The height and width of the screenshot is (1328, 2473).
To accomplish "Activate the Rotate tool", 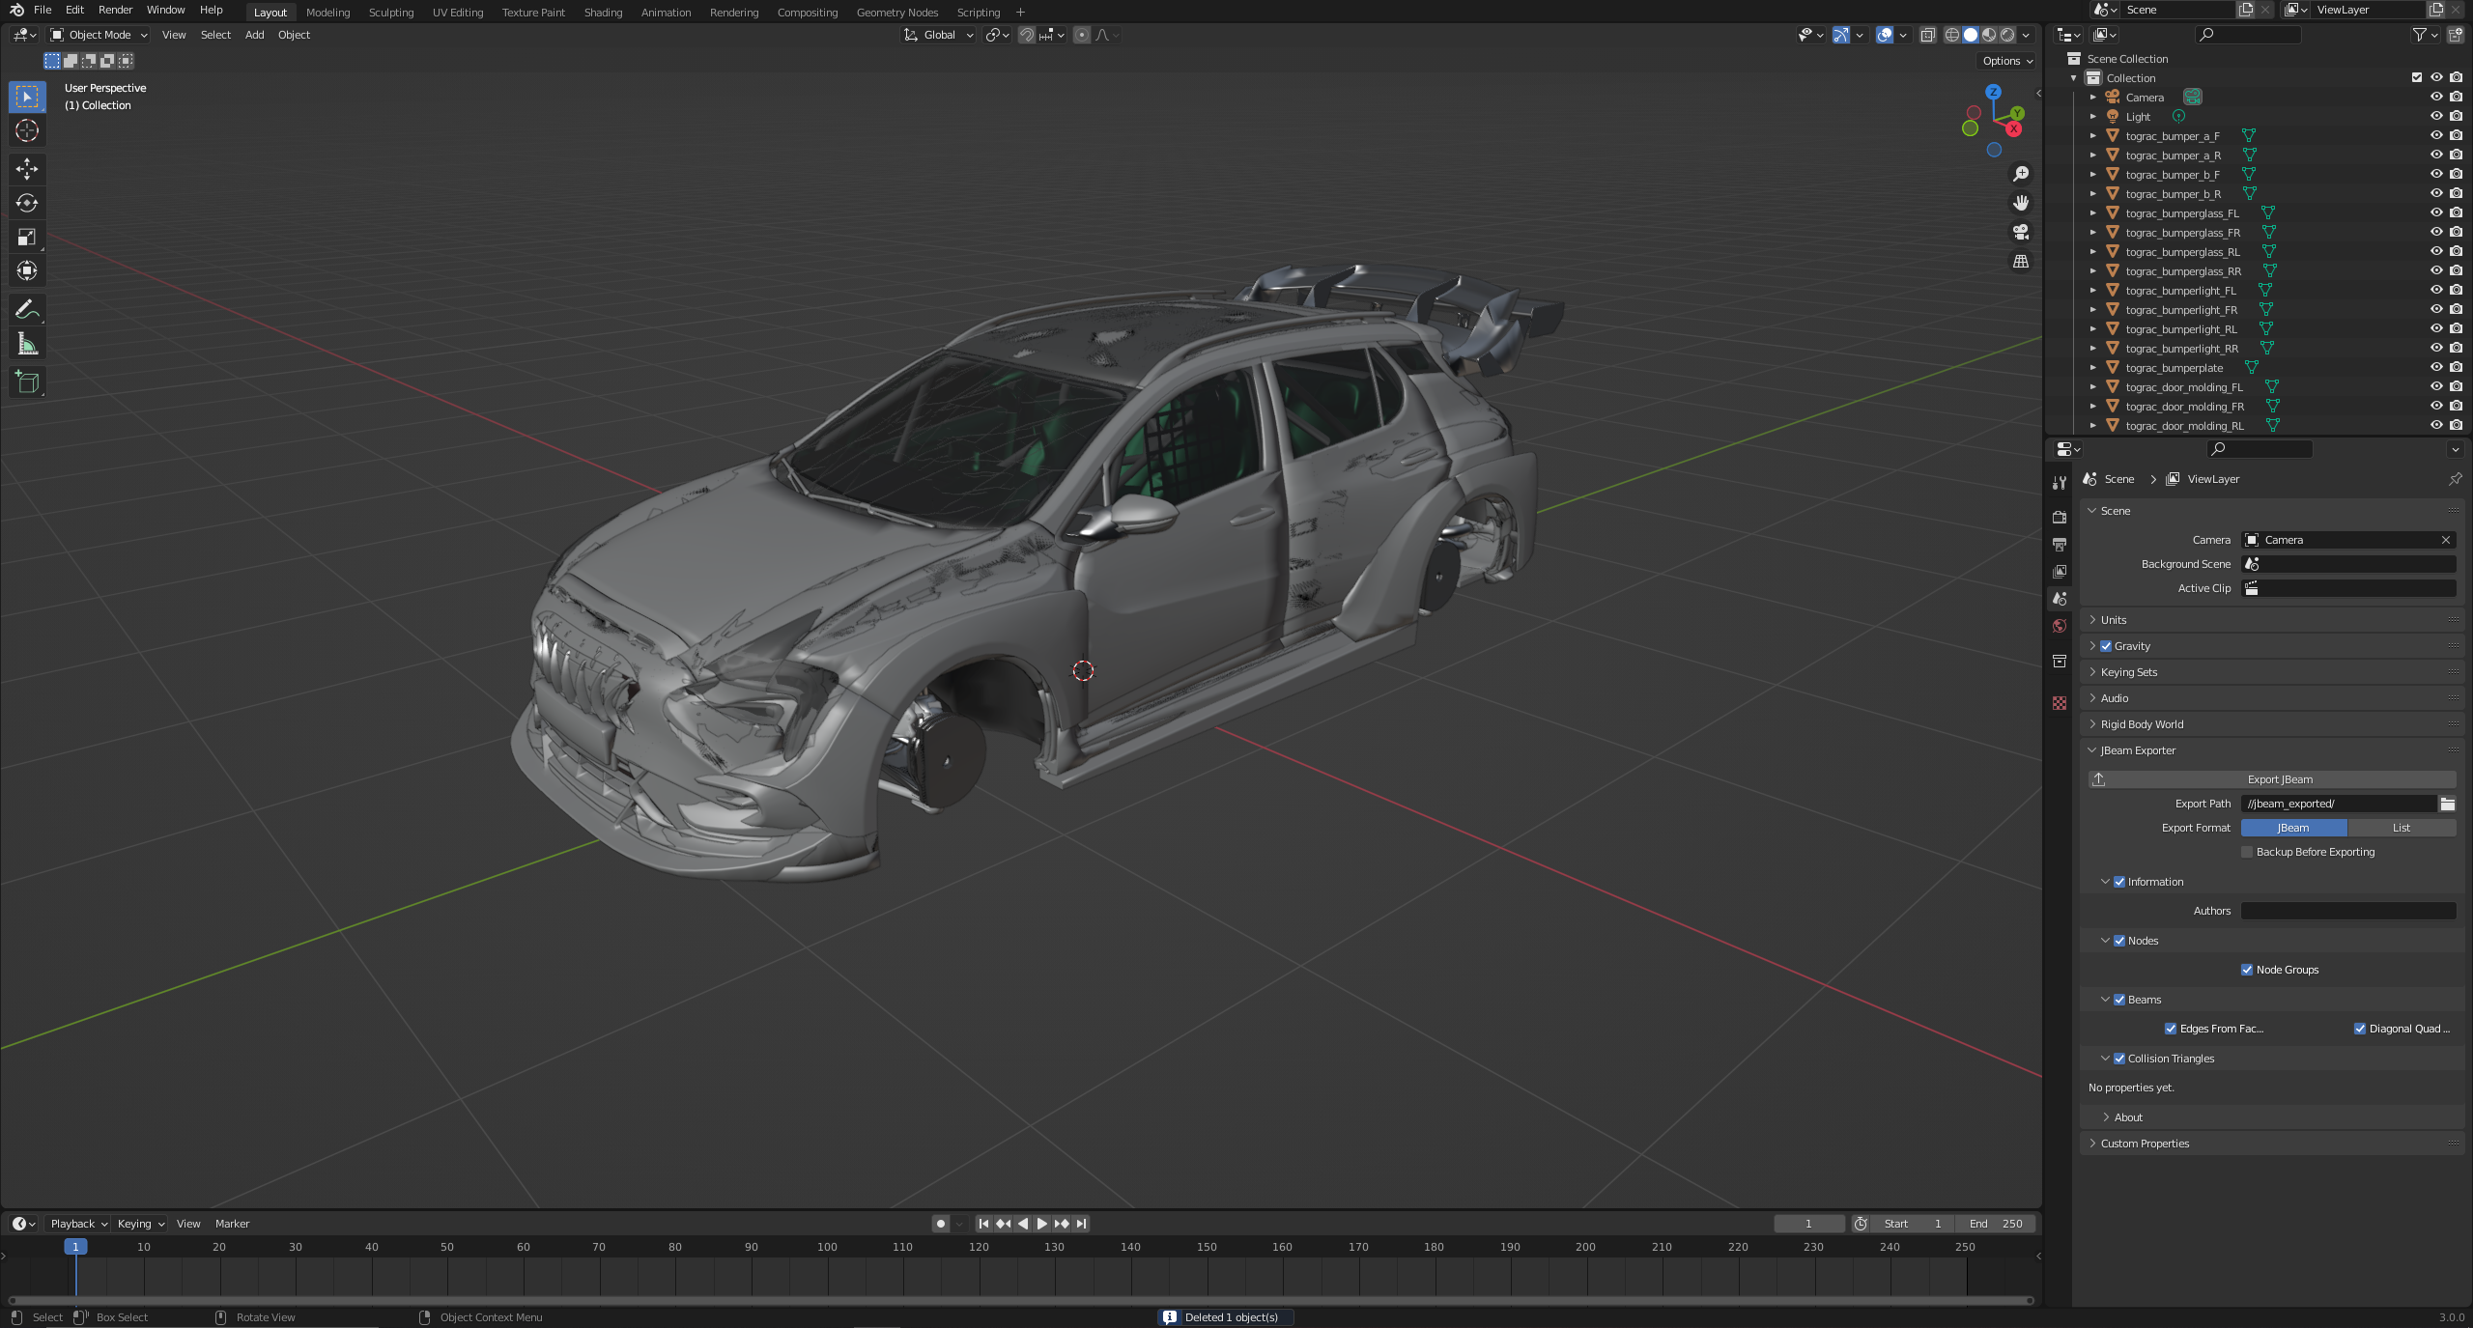I will (x=27, y=203).
